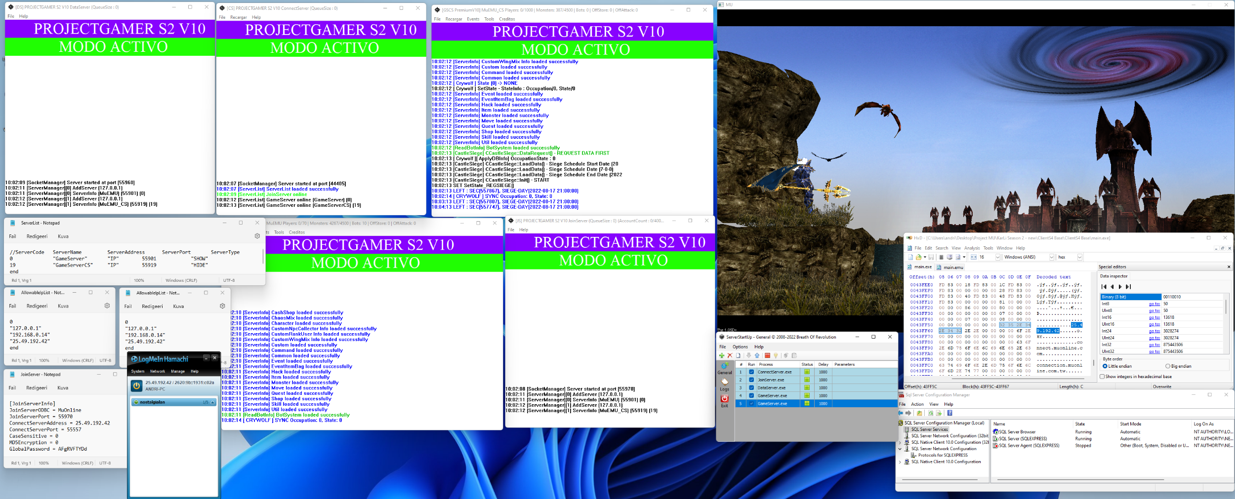Click the go to link for Int8
1235x499 pixels.
point(1154,304)
